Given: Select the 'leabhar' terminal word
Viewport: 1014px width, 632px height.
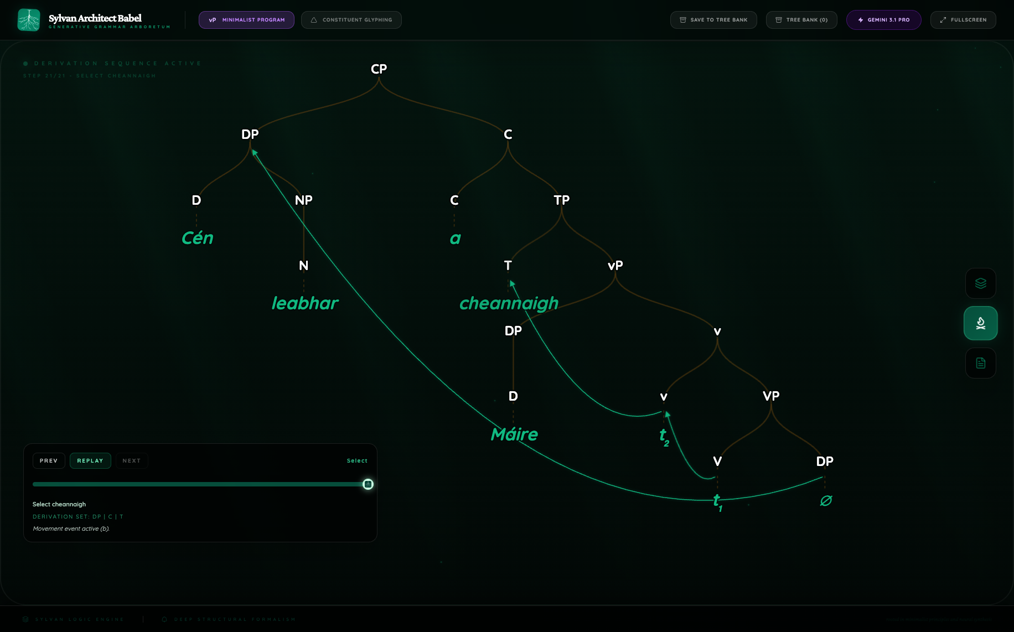Looking at the screenshot, I should (304, 303).
